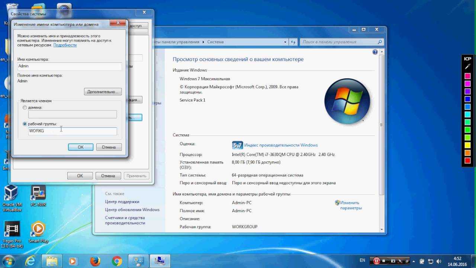Open the address bar history dropdown arrow
The width and height of the screenshot is (476, 268).
285,42
